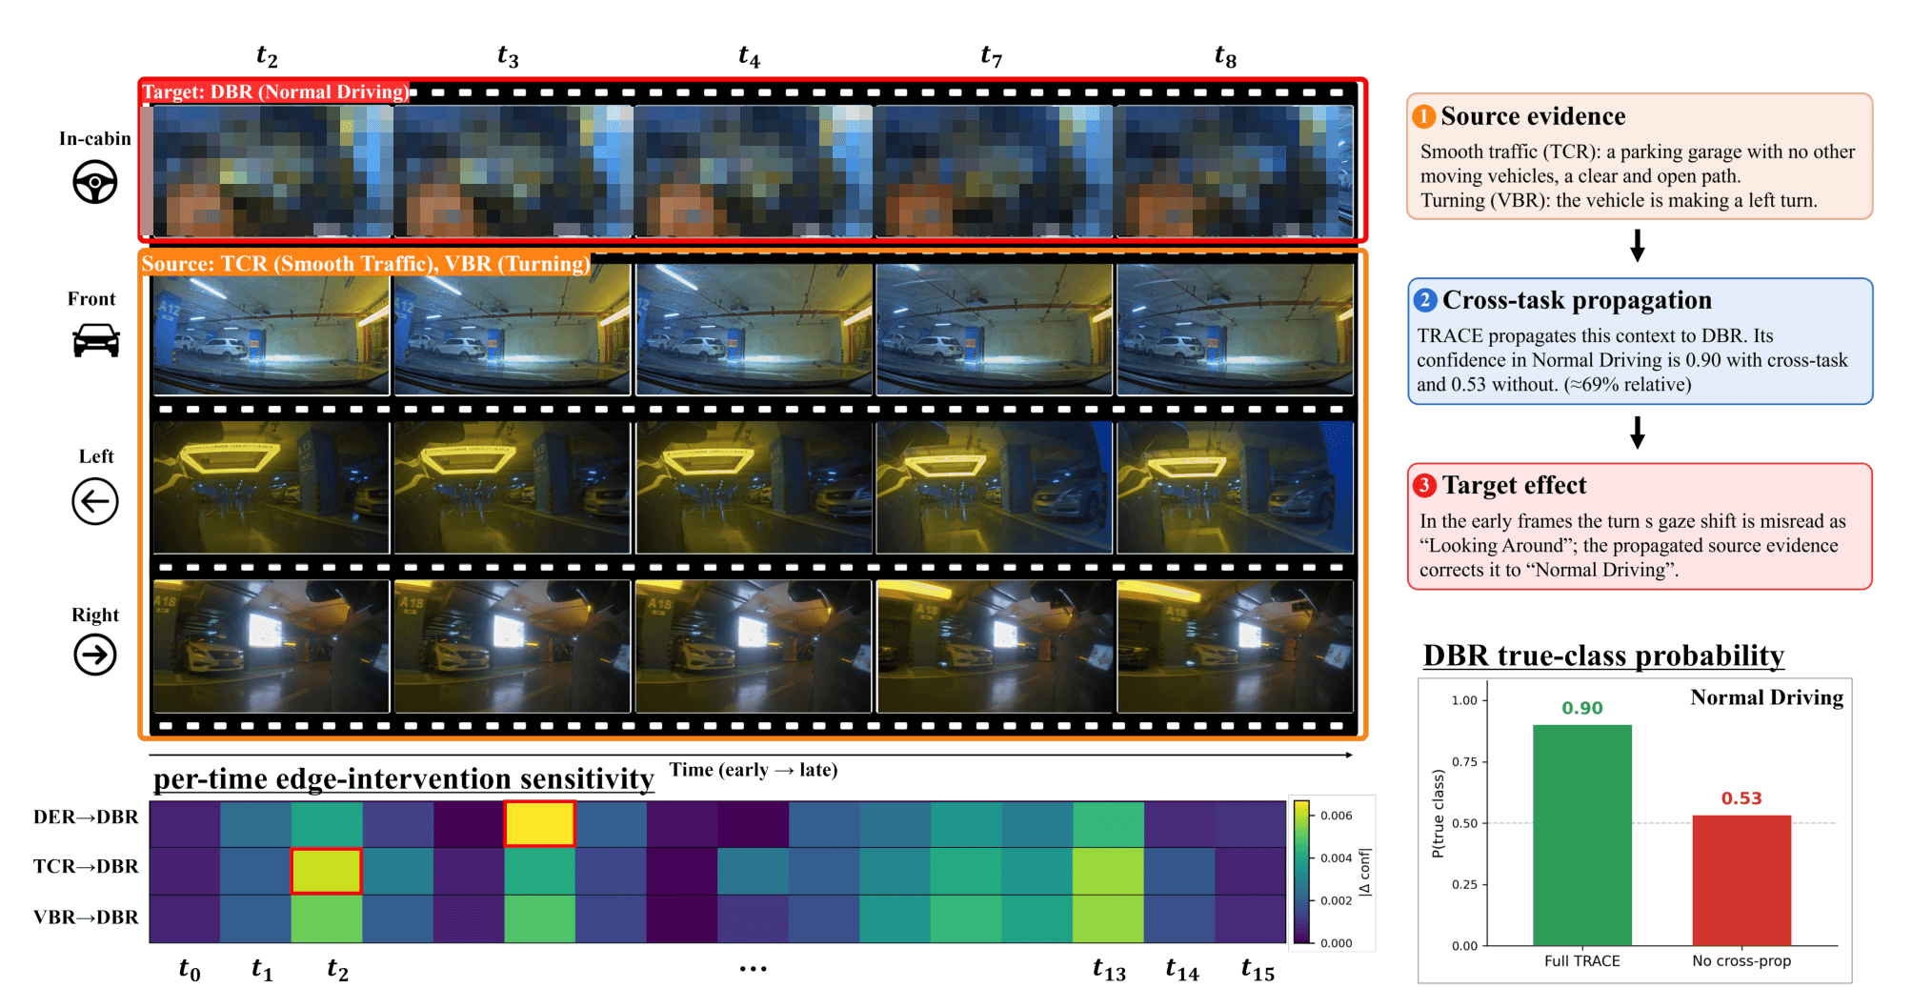Image resolution: width=1912 pixels, height=988 pixels.
Task: Click the t7 column header
Action: (992, 56)
